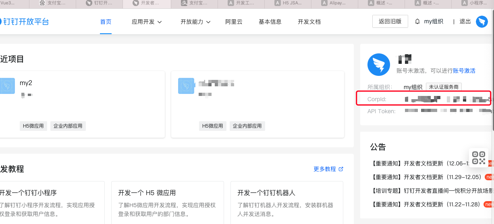Click the 公告 section heading

[378, 147]
